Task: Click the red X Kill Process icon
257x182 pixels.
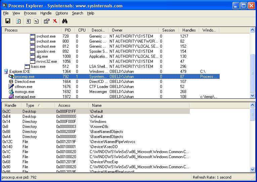Action: (55, 21)
